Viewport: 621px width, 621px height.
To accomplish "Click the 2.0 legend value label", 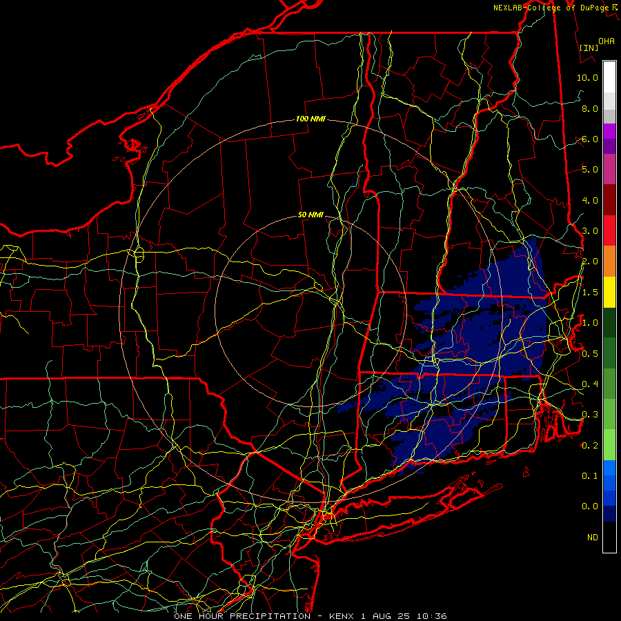I will pyautogui.click(x=590, y=262).
